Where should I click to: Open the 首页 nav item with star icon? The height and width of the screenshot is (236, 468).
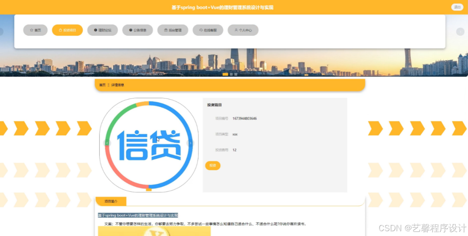(35, 30)
